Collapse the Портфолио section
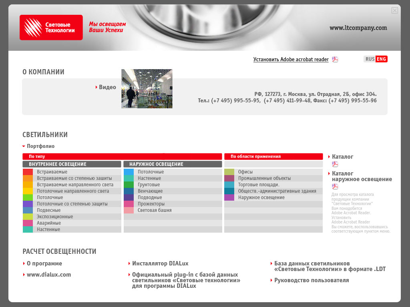The image size is (410, 307). click(38, 146)
